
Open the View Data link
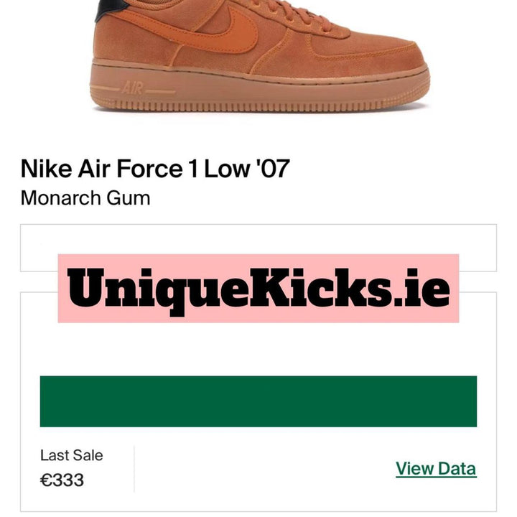tap(436, 468)
